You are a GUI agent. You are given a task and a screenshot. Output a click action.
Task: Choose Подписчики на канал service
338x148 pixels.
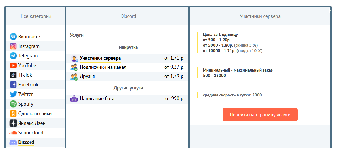(x=103, y=67)
